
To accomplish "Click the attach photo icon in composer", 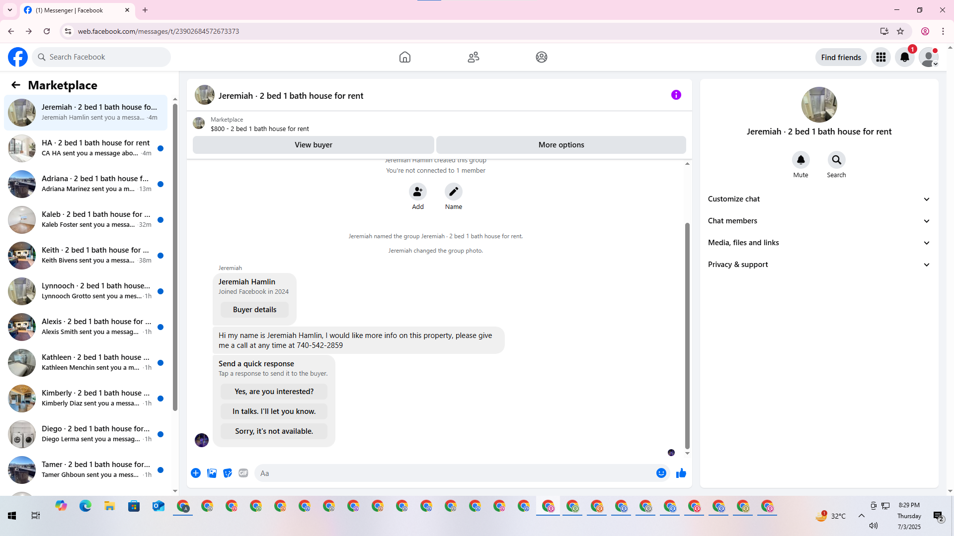I will coord(212,473).
